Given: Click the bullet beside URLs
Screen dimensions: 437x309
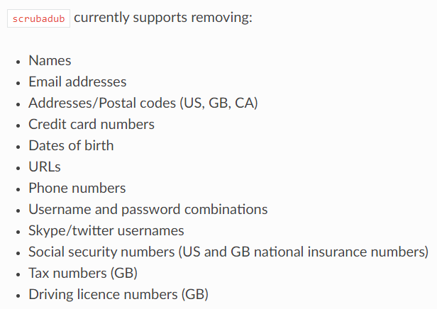Looking at the screenshot, I should (x=18, y=168).
